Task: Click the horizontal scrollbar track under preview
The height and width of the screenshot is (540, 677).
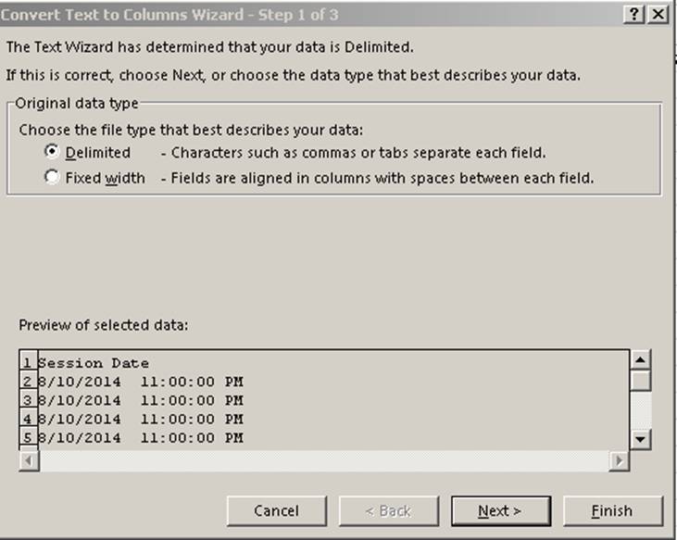Action: click(x=324, y=460)
